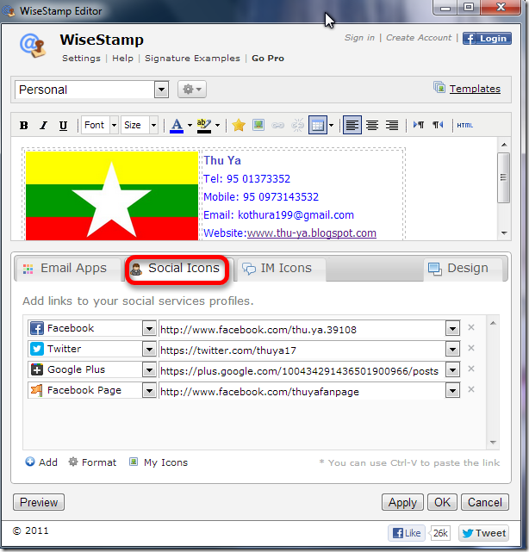Open Signature Examples link
This screenshot has height=552, width=529.
coord(192,58)
